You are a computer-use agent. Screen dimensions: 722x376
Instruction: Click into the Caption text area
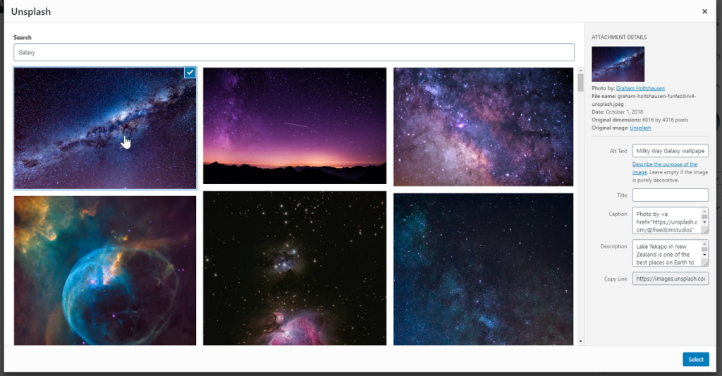[x=670, y=221]
